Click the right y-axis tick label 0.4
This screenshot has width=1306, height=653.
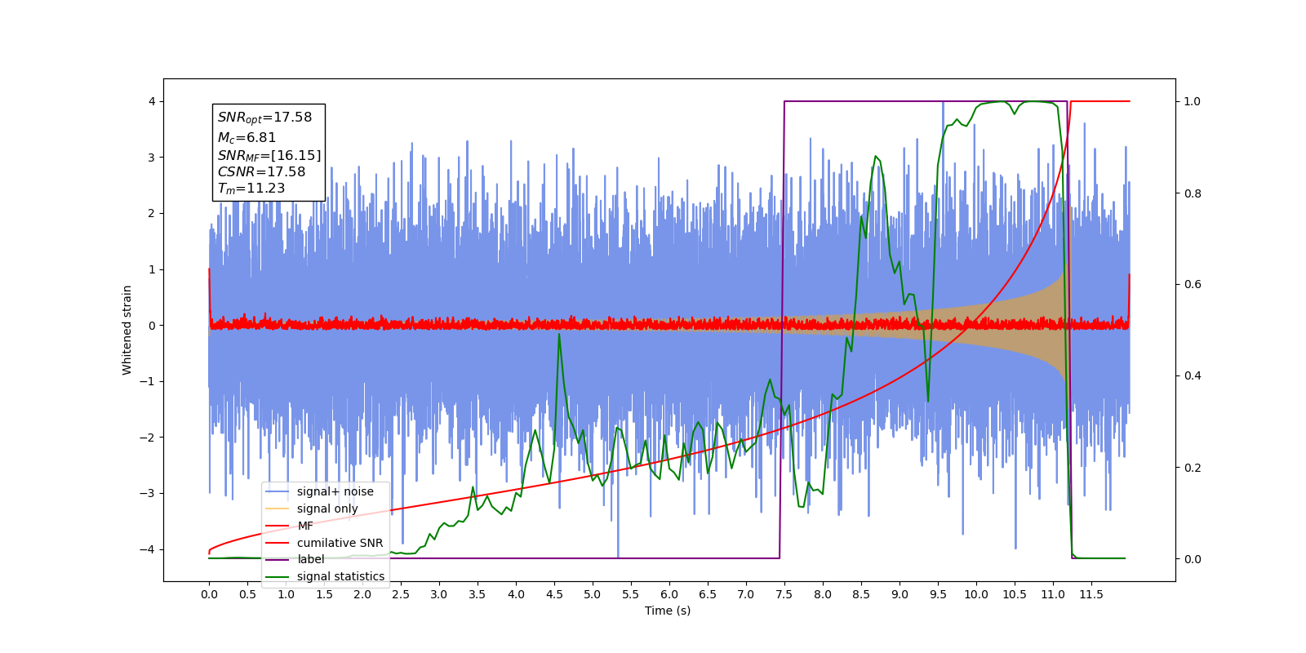[x=1193, y=376]
